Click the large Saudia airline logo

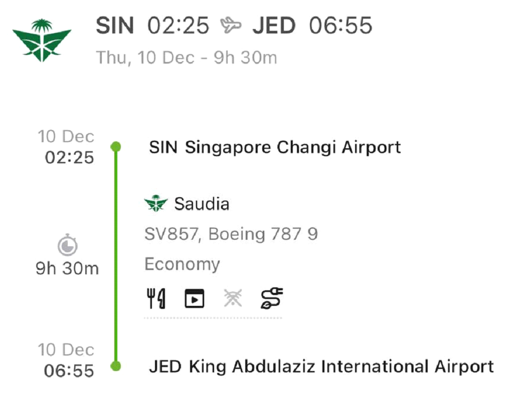pos(42,40)
